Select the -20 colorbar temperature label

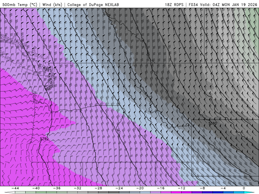[140, 188]
